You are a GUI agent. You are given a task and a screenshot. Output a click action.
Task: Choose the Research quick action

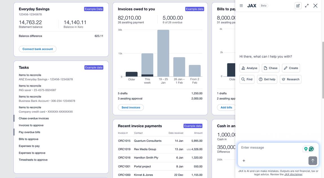pos(290,79)
